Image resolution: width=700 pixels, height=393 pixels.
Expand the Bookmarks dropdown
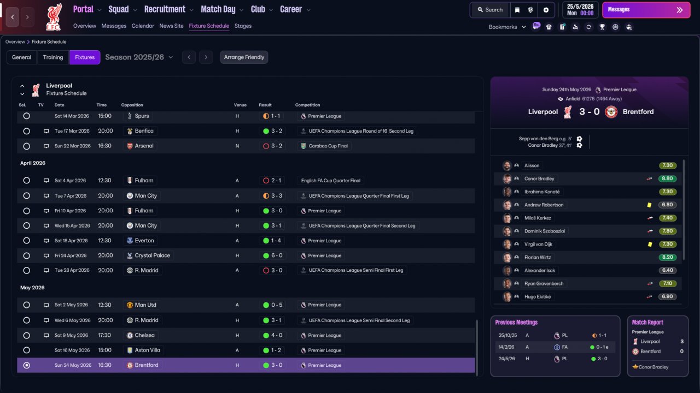(x=507, y=27)
